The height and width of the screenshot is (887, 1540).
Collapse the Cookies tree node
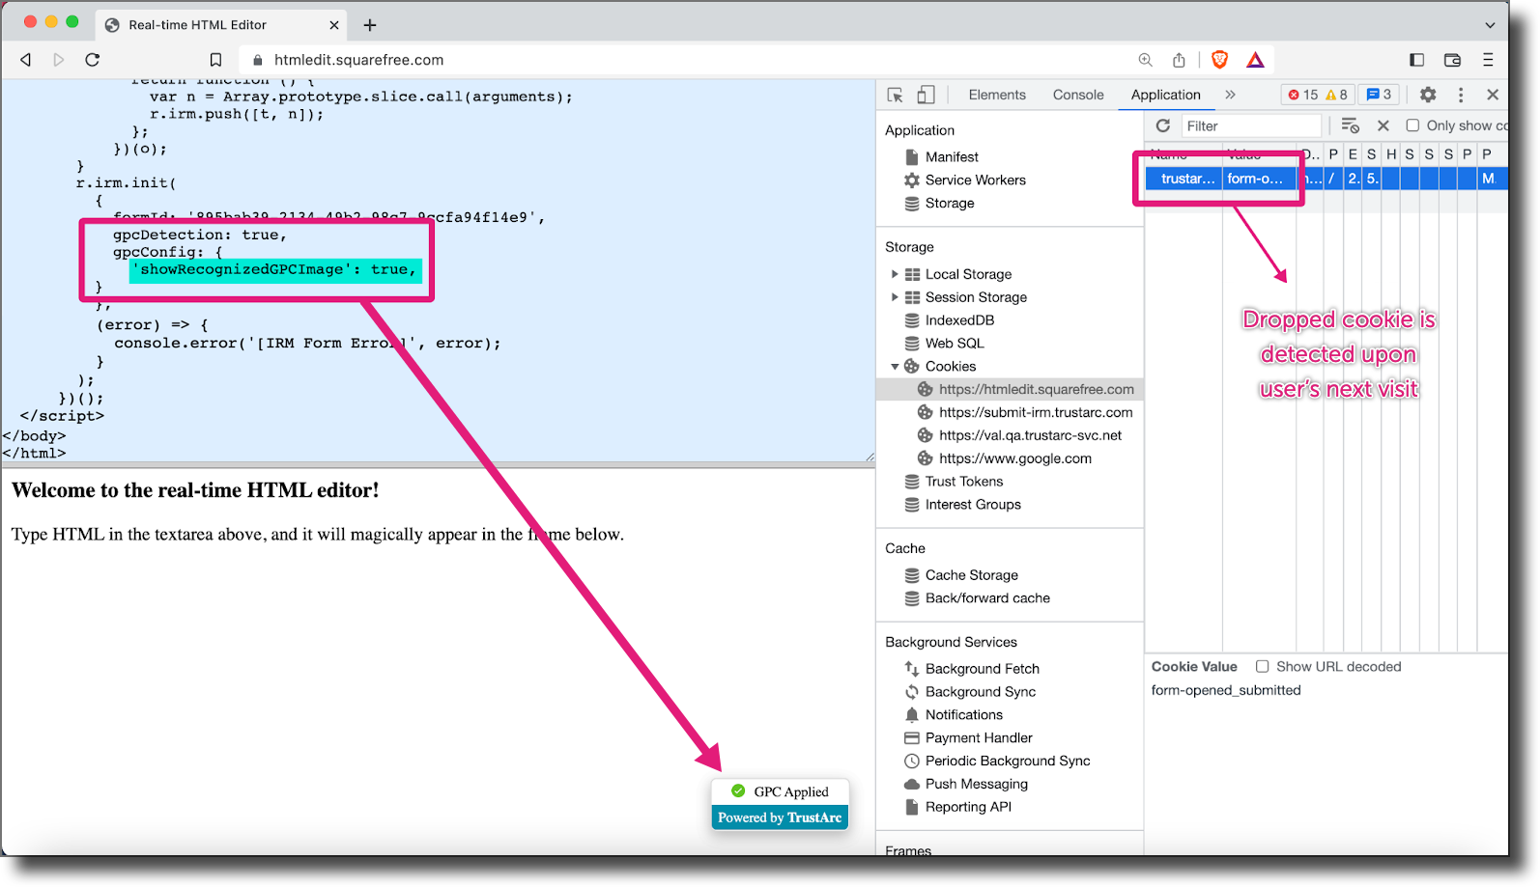[895, 367]
